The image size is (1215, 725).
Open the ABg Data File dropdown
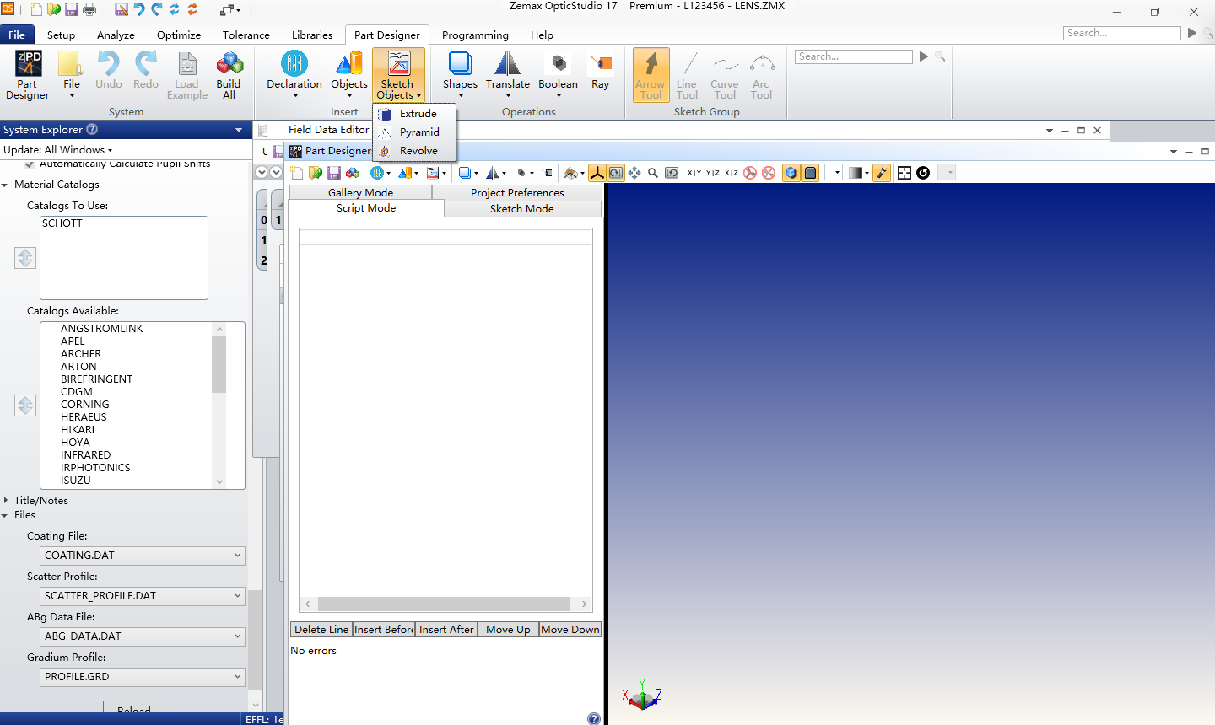tap(143, 636)
